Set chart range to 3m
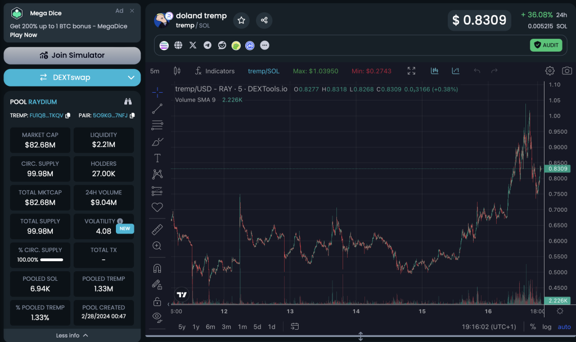576x342 pixels. [x=226, y=327]
